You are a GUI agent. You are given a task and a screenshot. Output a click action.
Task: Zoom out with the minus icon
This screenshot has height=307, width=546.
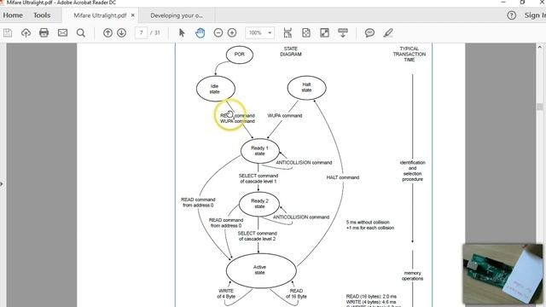[x=218, y=32]
